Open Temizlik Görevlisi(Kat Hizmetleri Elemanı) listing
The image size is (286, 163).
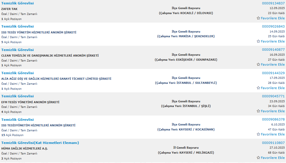click(x=40, y=143)
